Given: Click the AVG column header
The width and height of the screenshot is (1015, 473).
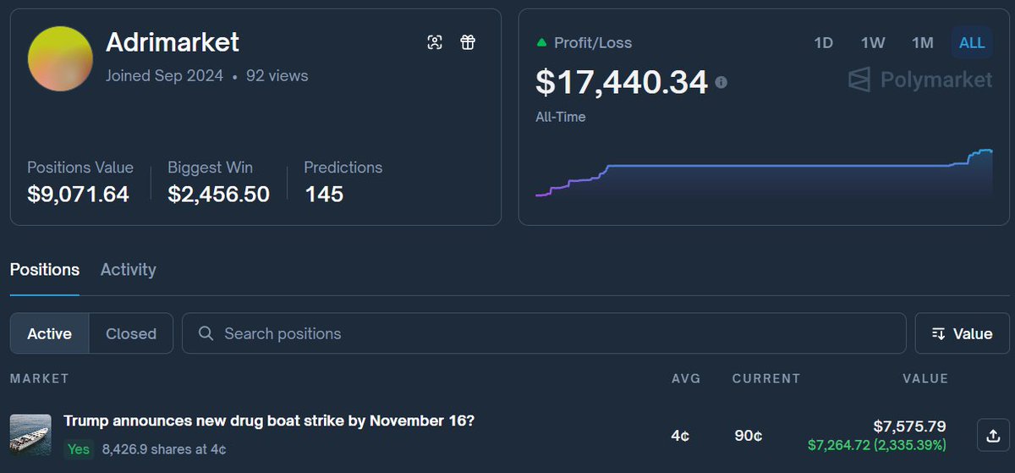Looking at the screenshot, I should click(x=686, y=378).
